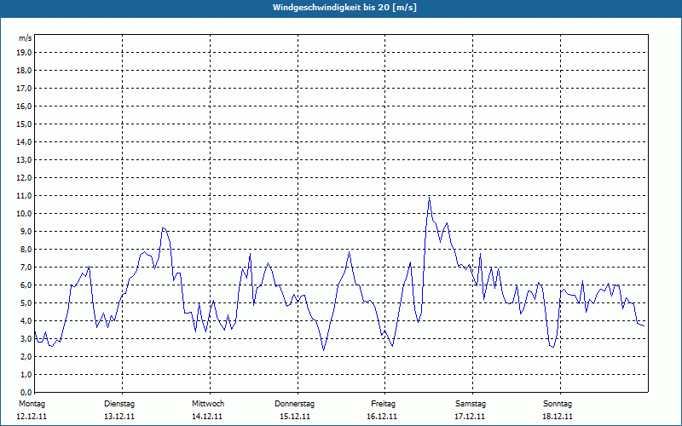Click the date 15.12.11
Screen dimensions: 682x426
294,417
